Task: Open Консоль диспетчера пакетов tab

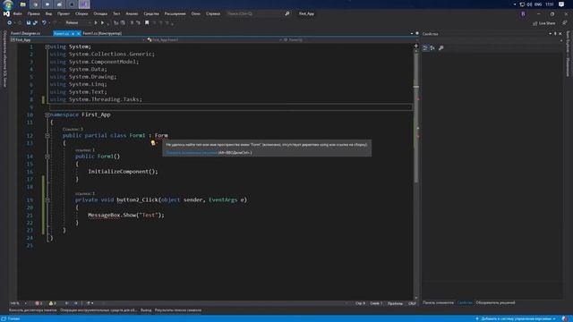Action: pyautogui.click(x=33, y=310)
